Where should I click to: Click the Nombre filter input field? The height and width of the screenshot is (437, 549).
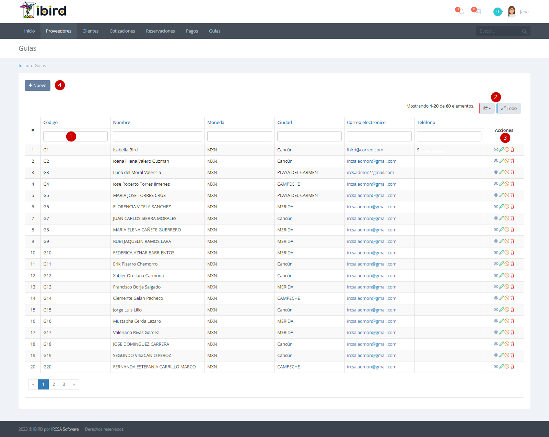click(x=157, y=136)
